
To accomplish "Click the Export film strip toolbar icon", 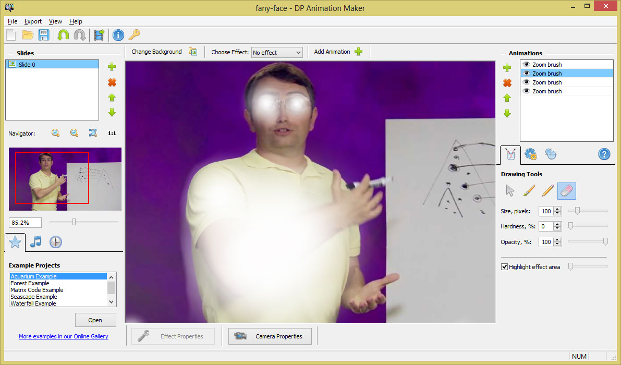I will pyautogui.click(x=99, y=35).
